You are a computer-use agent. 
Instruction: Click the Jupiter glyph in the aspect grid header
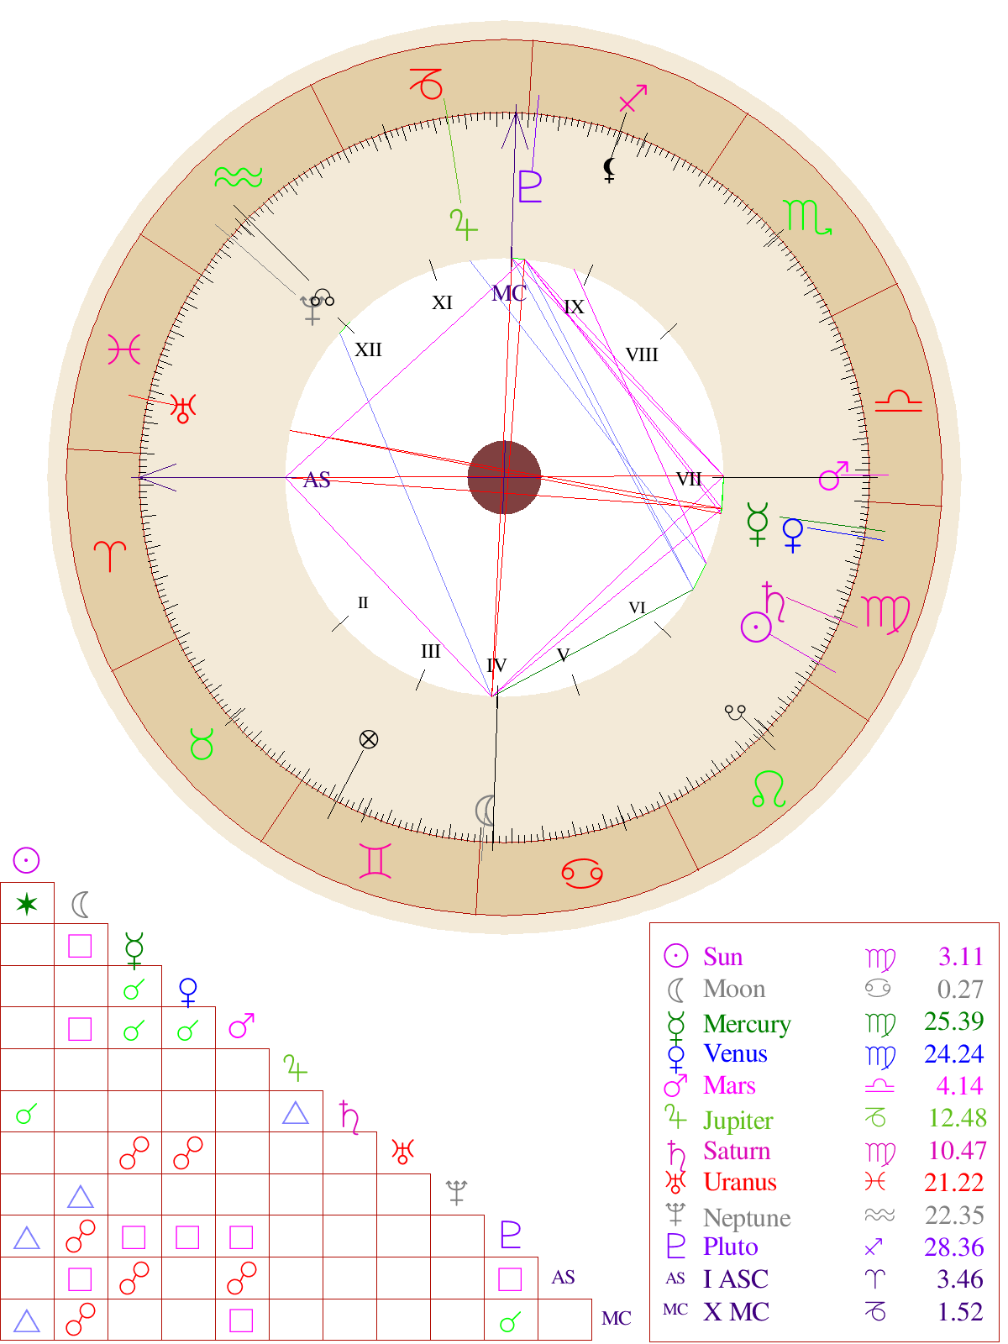(294, 1068)
